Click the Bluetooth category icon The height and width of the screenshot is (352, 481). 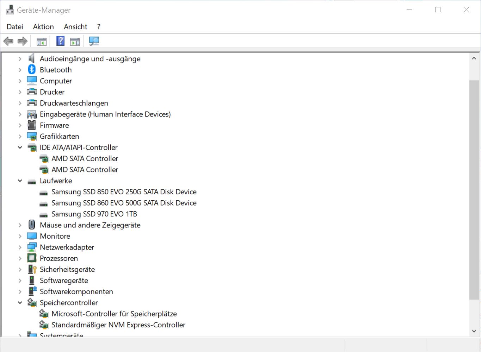coord(32,70)
